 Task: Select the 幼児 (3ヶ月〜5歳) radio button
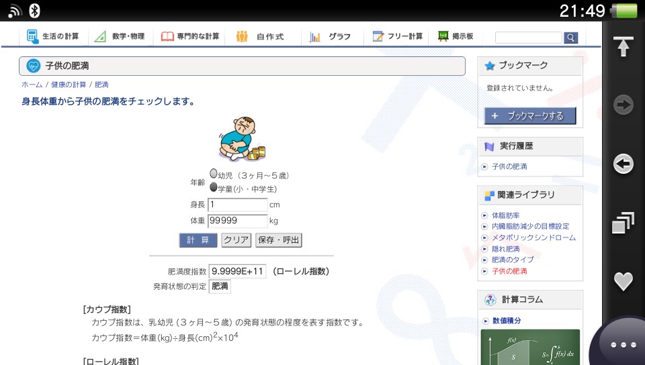(x=214, y=174)
